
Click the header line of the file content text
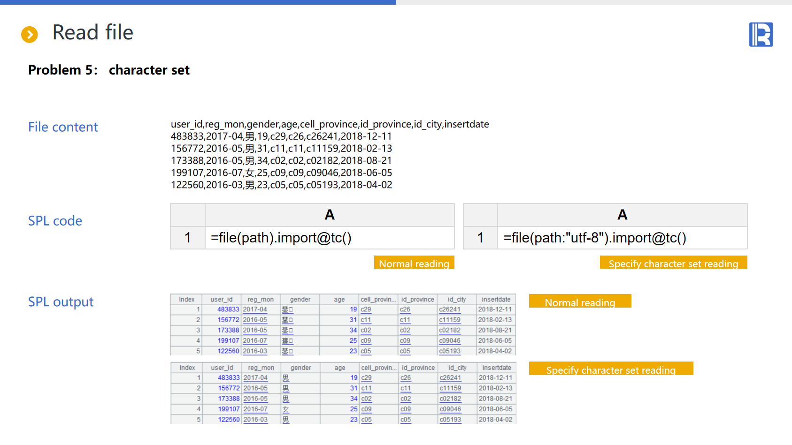(x=330, y=124)
